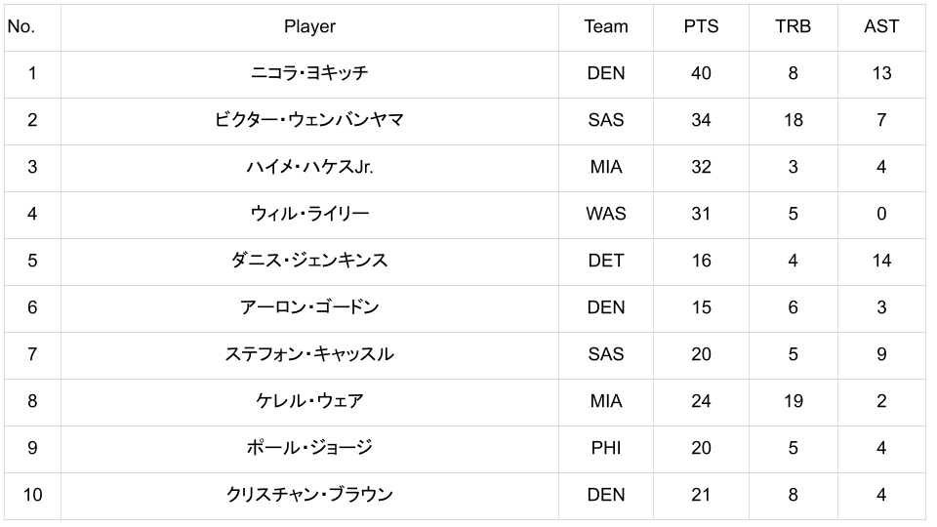The image size is (937, 527).
Task: Click the クリスチャン・ブラウン cell
Action: (309, 495)
